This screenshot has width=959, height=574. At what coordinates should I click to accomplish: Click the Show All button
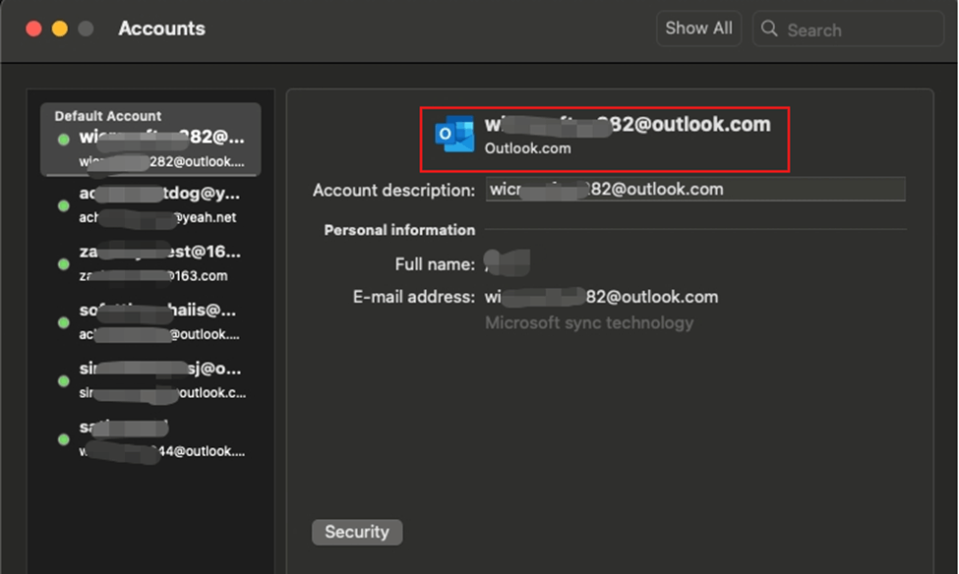coord(698,29)
